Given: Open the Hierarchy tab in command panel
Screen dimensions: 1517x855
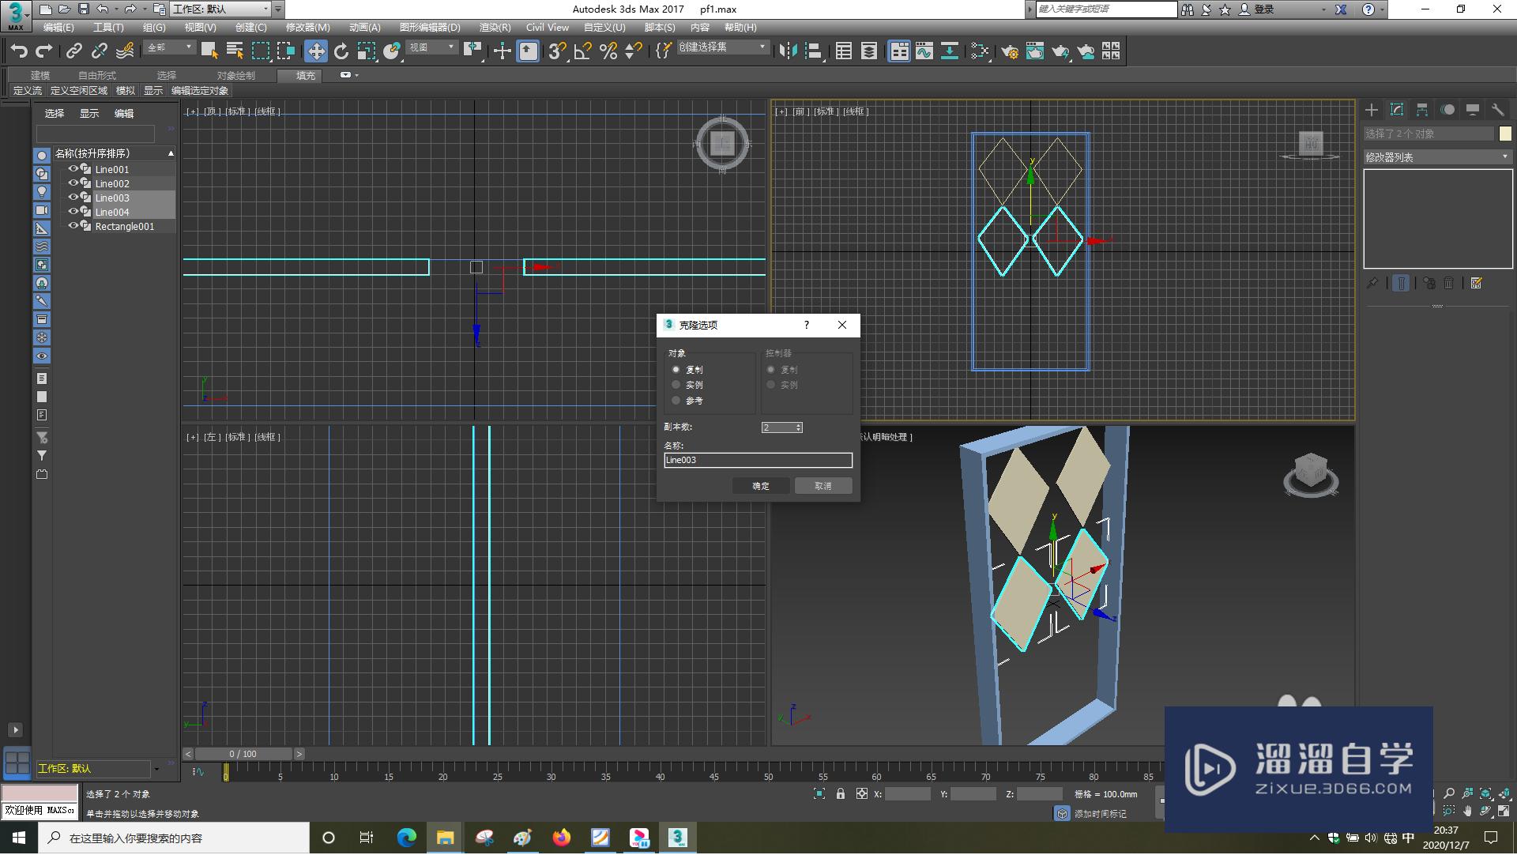Looking at the screenshot, I should coord(1422,110).
